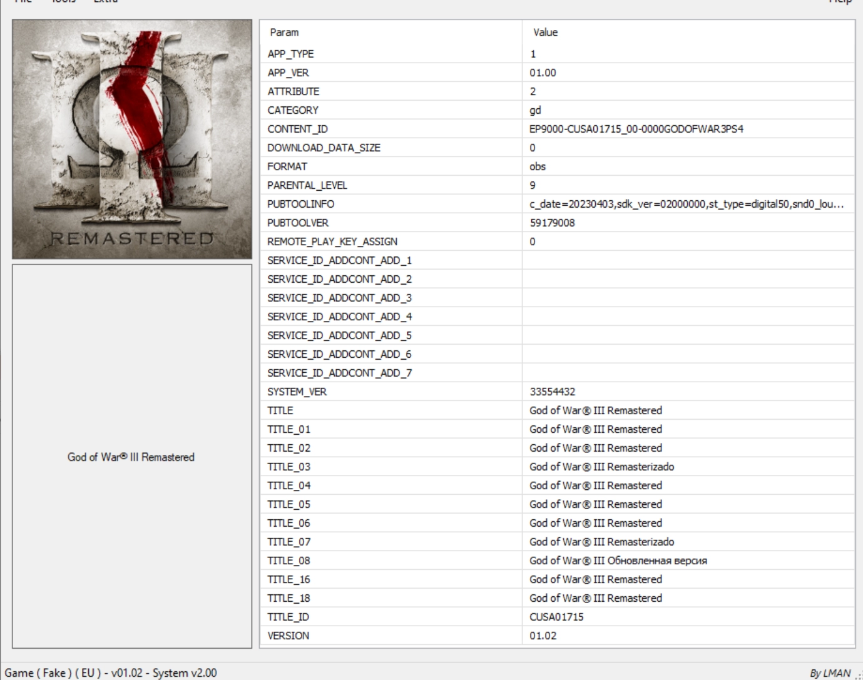Click the resize grip in the status bar corner
This screenshot has width=863, height=680.
[x=859, y=676]
